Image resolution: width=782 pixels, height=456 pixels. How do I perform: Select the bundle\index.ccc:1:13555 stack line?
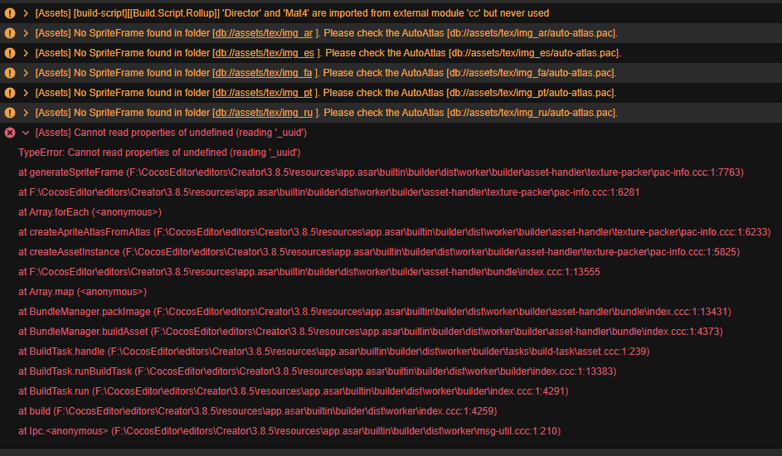pos(309,272)
